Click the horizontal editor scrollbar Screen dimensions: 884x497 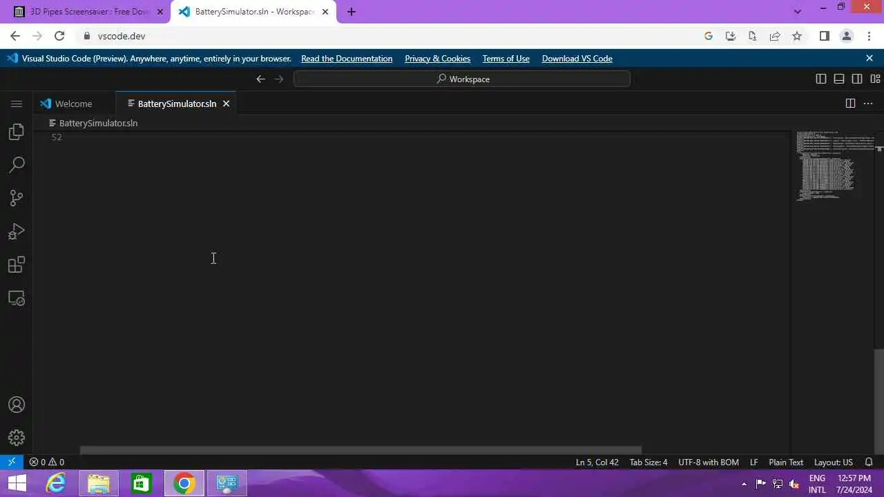[x=361, y=450]
